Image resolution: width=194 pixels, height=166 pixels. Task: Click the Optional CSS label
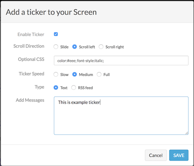(31, 59)
